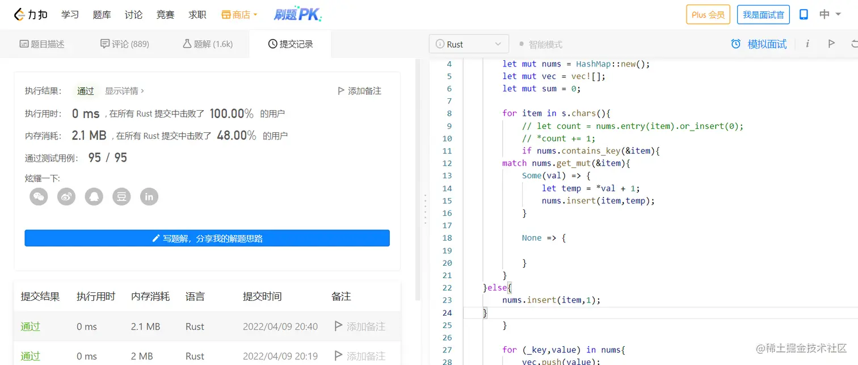
Task: Open the 竞赛 contest page
Action: [x=165, y=15]
